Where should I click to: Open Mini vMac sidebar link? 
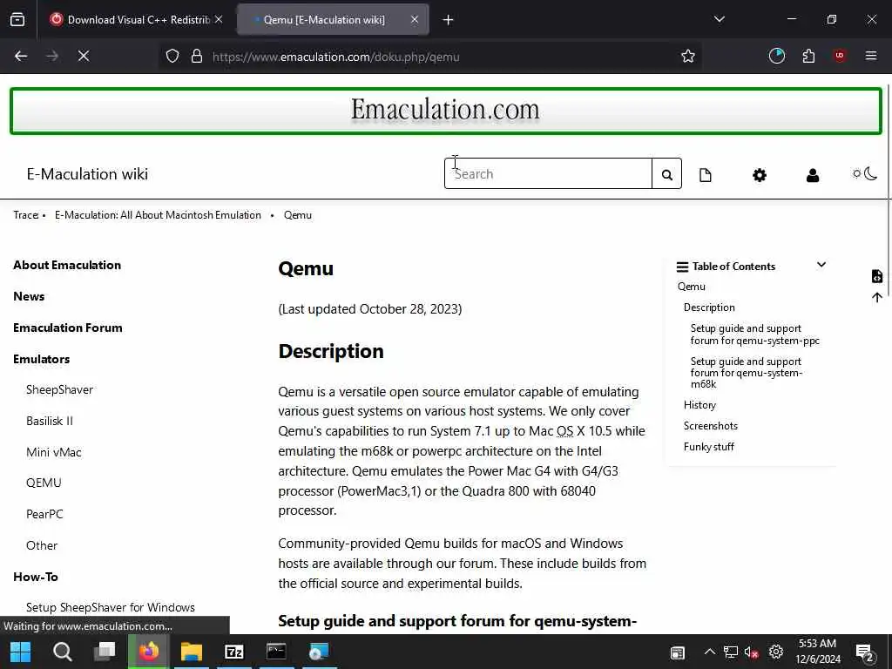pos(53,452)
